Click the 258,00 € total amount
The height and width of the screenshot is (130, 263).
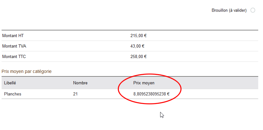click(138, 57)
